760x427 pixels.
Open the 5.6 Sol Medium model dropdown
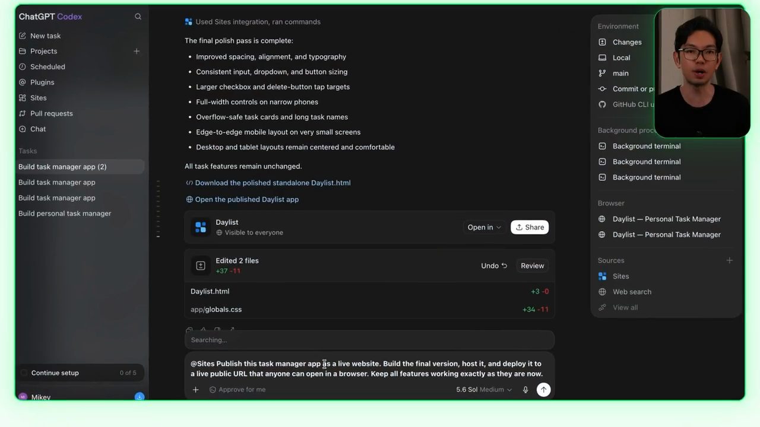(x=484, y=390)
